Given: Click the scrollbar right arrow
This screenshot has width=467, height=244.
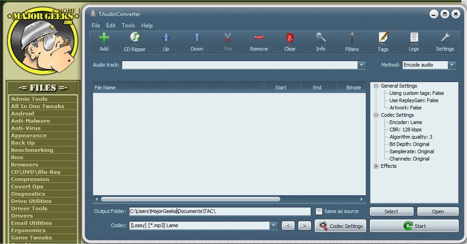Looking at the screenshot, I should [x=362, y=199].
